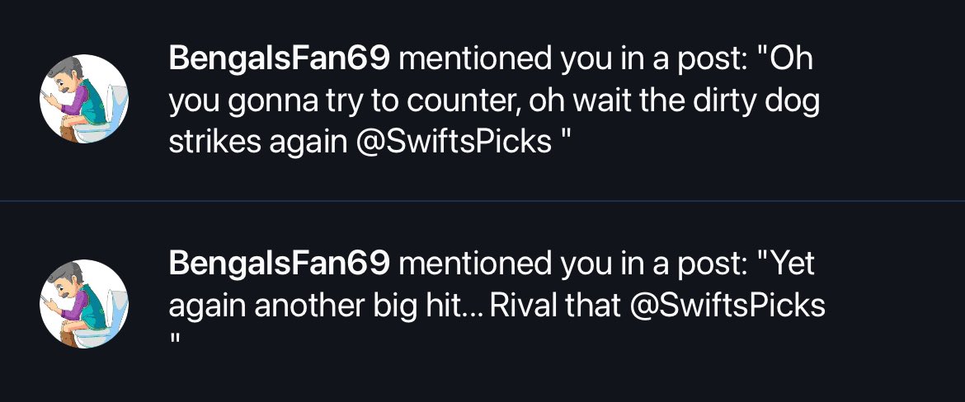This screenshot has width=965, height=402.
Task: Open the 'Yet again another big hit' notification
Action: click(x=482, y=301)
